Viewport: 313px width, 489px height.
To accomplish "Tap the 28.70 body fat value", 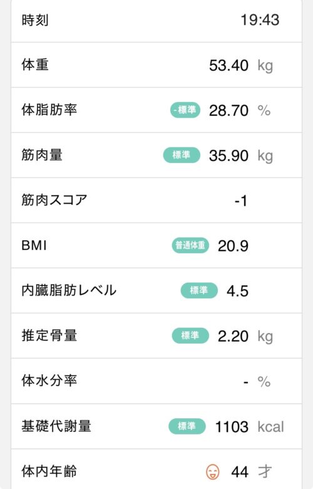I will pyautogui.click(x=228, y=110).
